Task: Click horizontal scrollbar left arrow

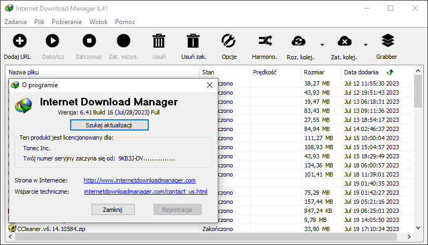Action: (10, 237)
